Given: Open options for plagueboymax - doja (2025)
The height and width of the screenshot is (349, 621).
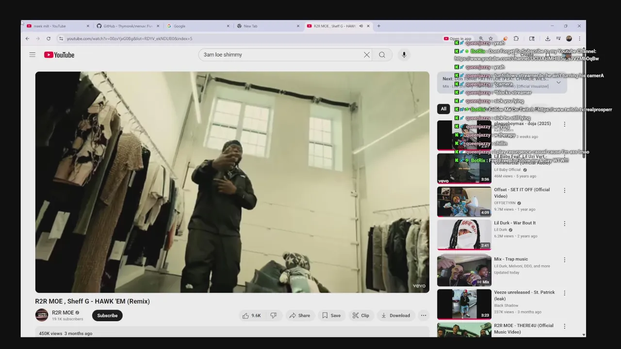Looking at the screenshot, I should tap(564, 125).
